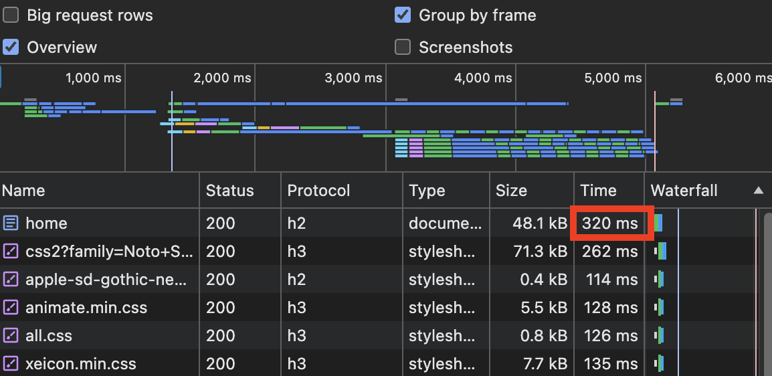Click the 135 ms time cell

pyautogui.click(x=611, y=364)
